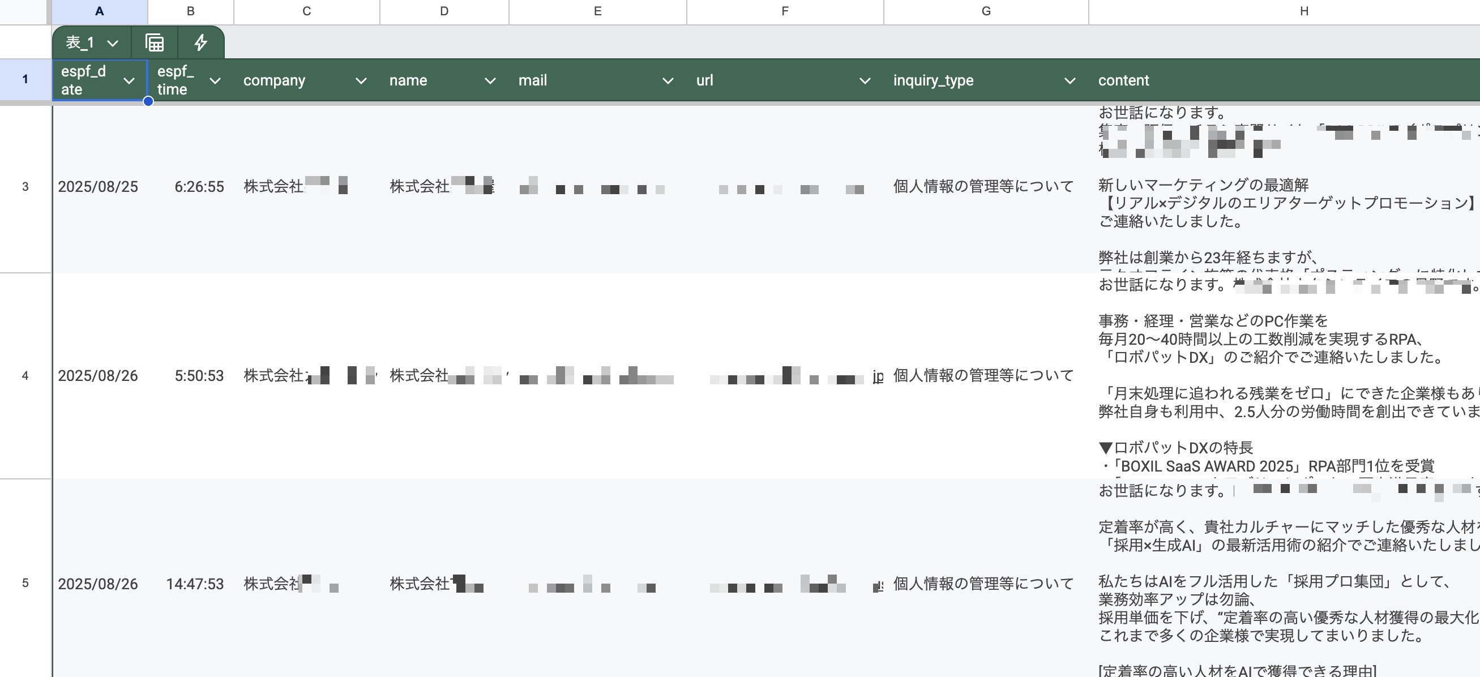Select row 5 header
The width and height of the screenshot is (1480, 677).
pos(25,584)
